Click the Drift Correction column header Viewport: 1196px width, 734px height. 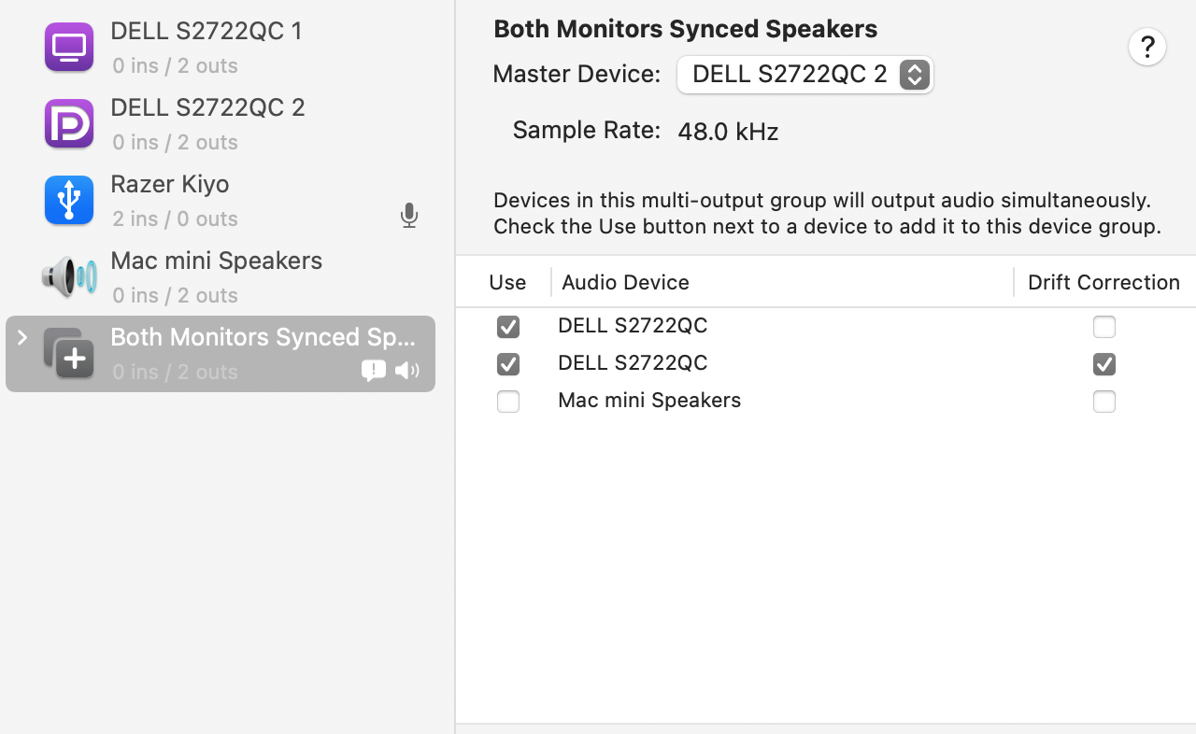pyautogui.click(x=1103, y=282)
